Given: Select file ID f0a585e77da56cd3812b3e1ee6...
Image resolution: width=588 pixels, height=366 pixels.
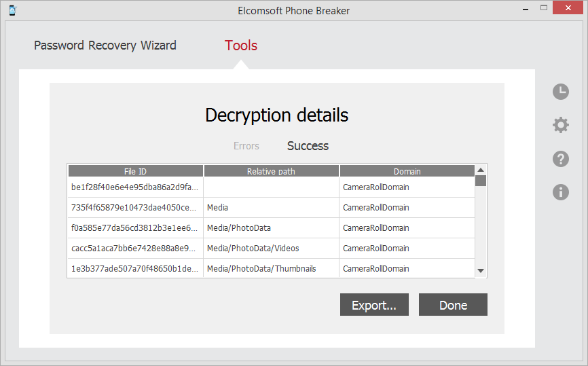Looking at the screenshot, I should pos(134,227).
